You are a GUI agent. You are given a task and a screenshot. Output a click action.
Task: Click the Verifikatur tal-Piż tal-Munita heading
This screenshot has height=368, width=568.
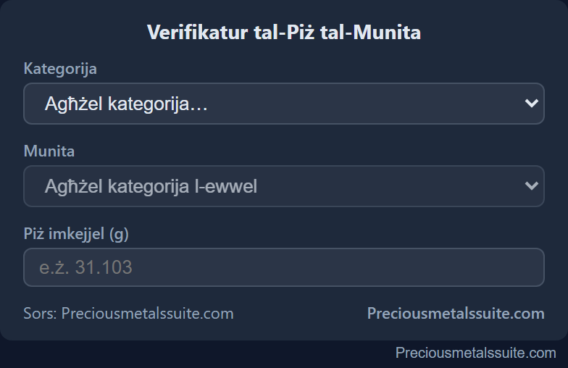[x=284, y=32]
